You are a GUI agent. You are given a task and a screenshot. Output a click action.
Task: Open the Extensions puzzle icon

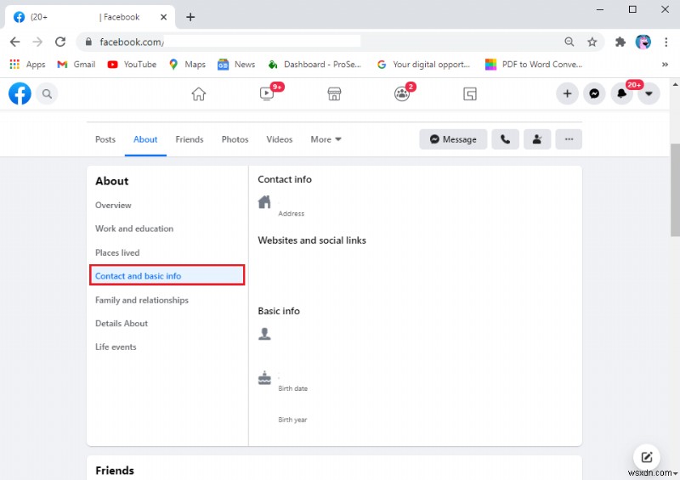(x=620, y=42)
